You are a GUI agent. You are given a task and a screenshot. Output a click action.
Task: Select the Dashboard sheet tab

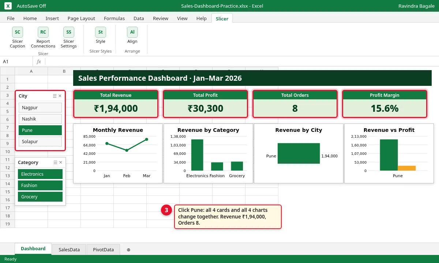[x=33, y=249]
